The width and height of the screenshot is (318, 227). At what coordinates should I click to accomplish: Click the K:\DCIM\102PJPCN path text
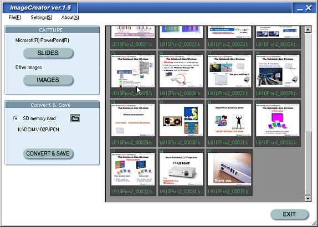(x=39, y=130)
